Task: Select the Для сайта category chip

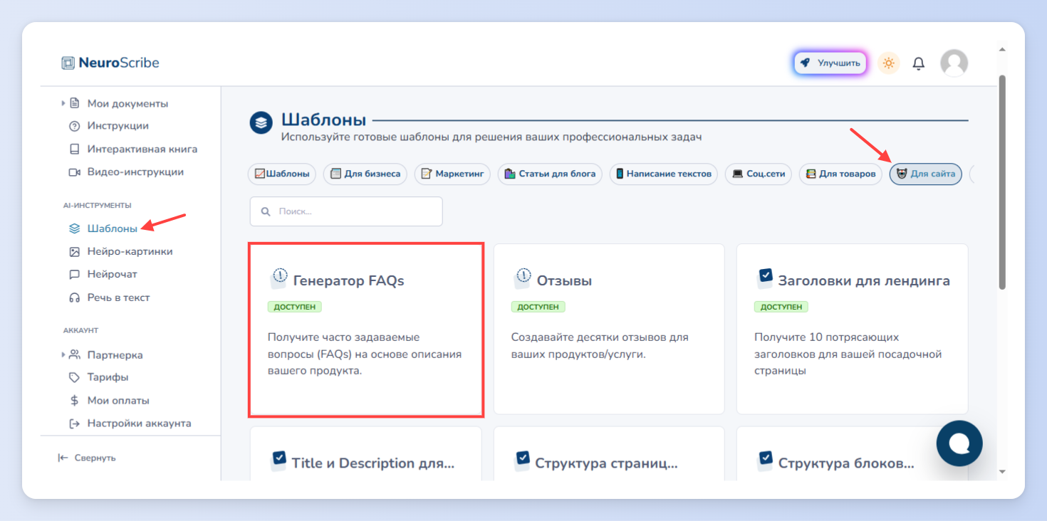Action: coord(925,174)
